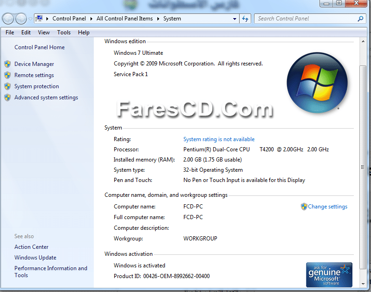The image size is (371, 292).
Task: Click the 2.00 GB (1.75 GB usable) value
Action: [x=213, y=160]
